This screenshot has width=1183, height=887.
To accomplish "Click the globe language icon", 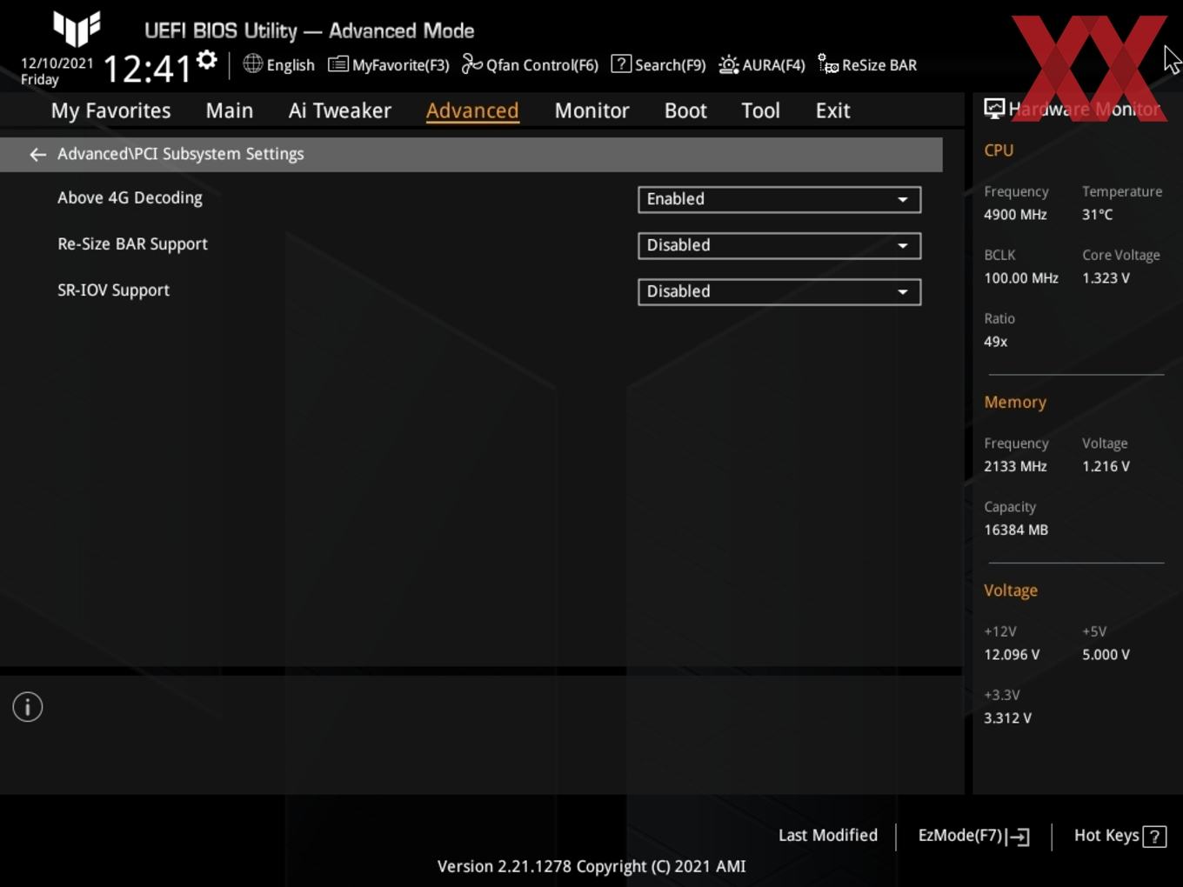I will [x=253, y=63].
